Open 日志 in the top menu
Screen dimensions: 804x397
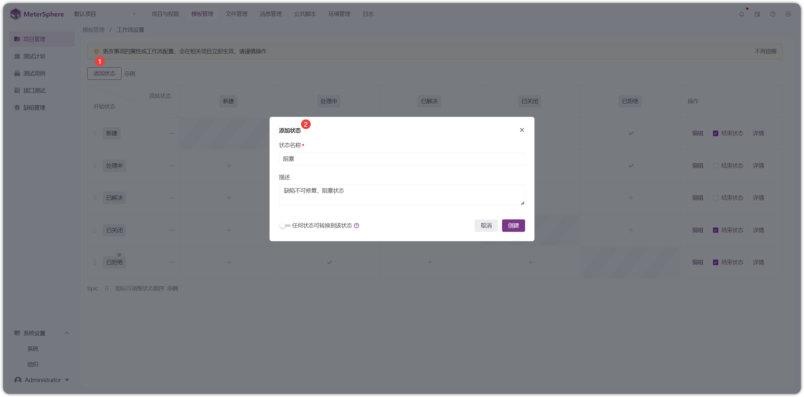point(368,14)
